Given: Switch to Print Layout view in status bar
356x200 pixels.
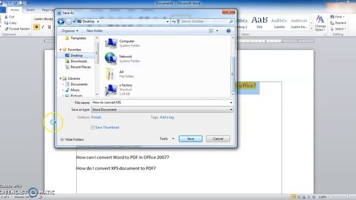Looking at the screenshot, I should (294, 197).
